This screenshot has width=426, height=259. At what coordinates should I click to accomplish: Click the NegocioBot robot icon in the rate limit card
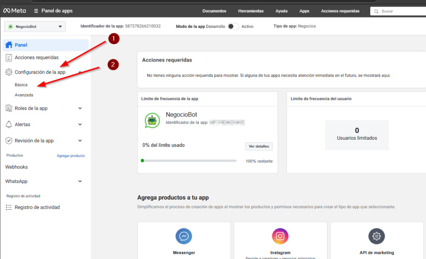coord(152,120)
